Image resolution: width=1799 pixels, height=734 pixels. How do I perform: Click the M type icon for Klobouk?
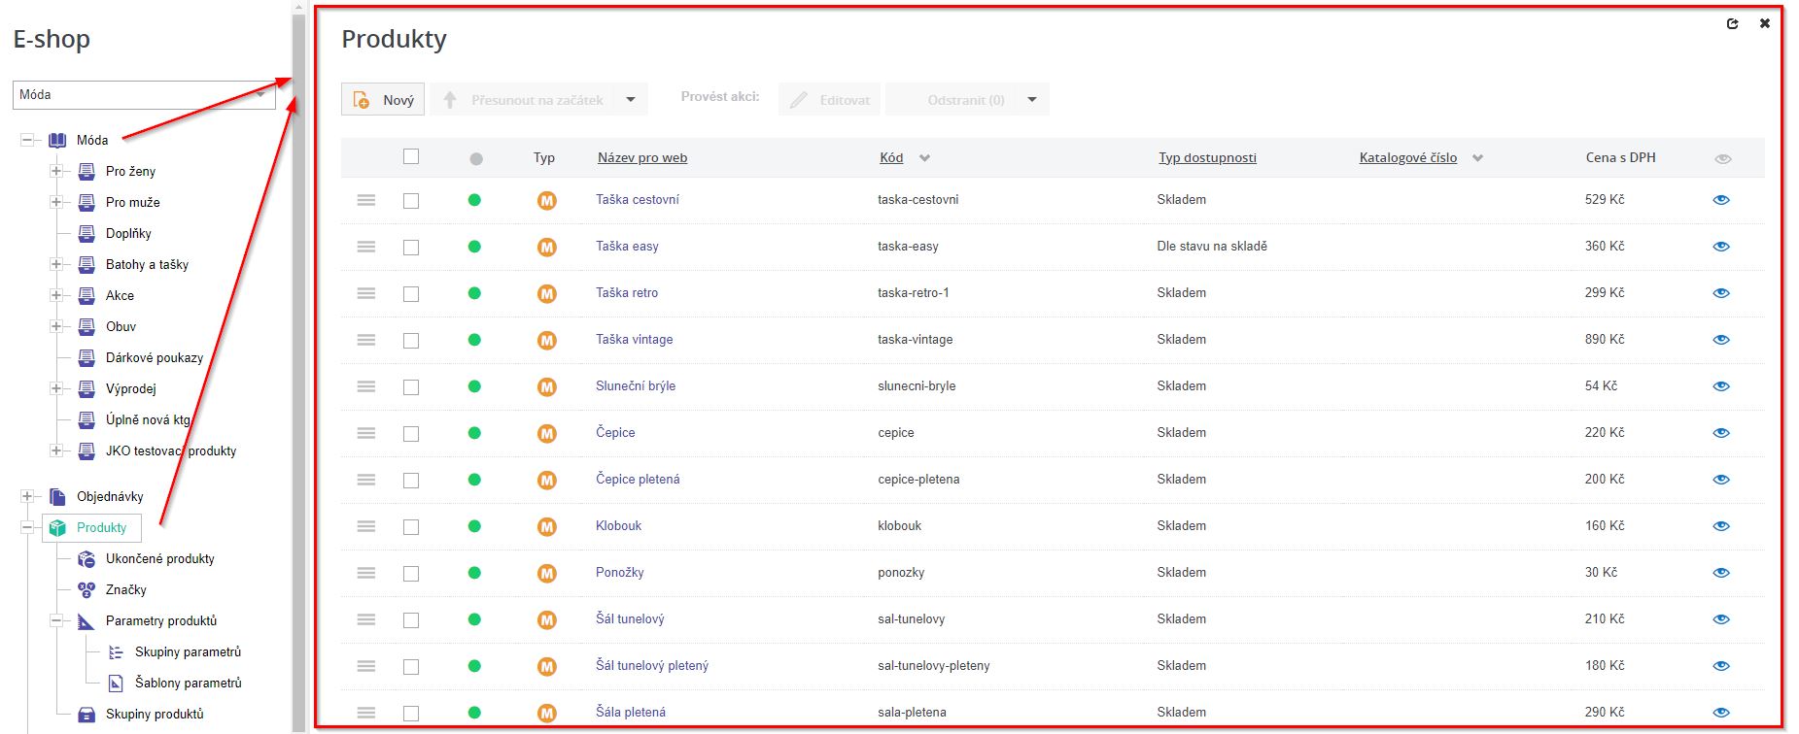pos(547,526)
